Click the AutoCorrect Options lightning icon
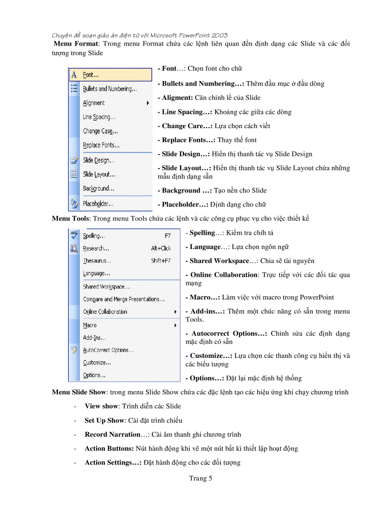372x512 pixels. [75, 350]
